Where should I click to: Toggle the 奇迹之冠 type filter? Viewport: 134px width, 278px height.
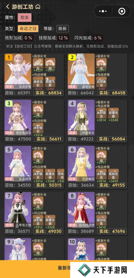[x=28, y=28]
